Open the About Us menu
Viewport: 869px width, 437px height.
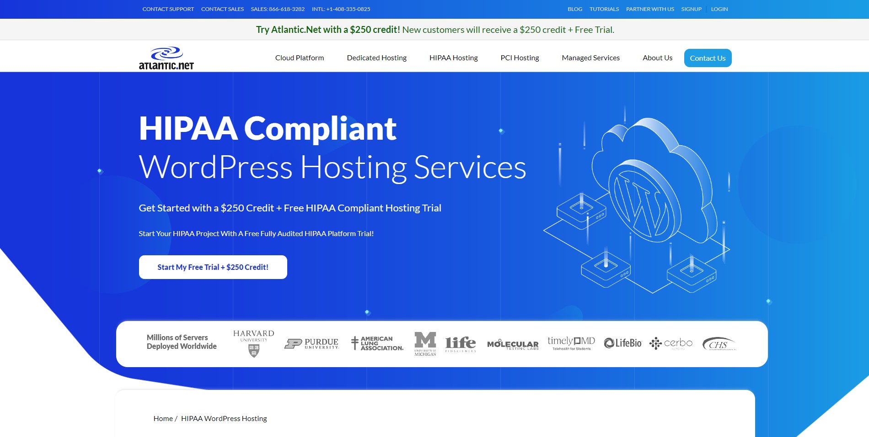(657, 58)
